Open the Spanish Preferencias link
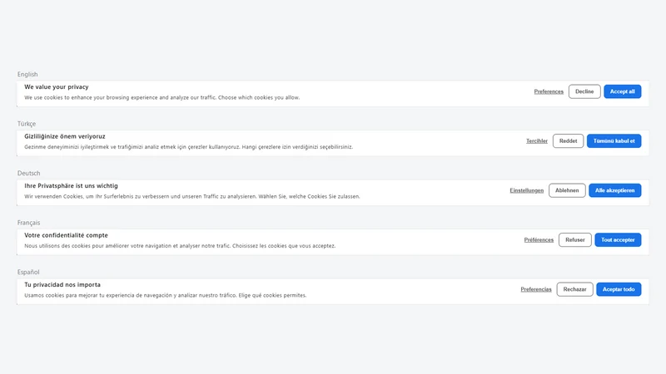Viewport: 666px width, 374px height. [x=536, y=289]
